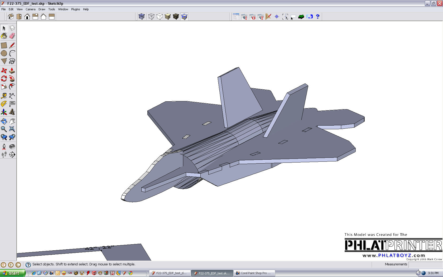
Task: Open the Windows Start button
Action: 13,273
